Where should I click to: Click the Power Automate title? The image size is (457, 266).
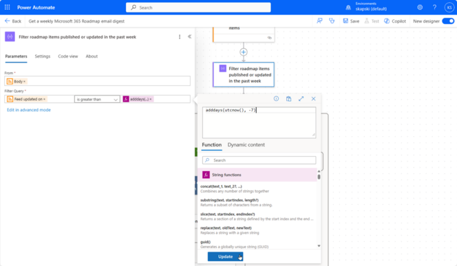coord(36,7)
